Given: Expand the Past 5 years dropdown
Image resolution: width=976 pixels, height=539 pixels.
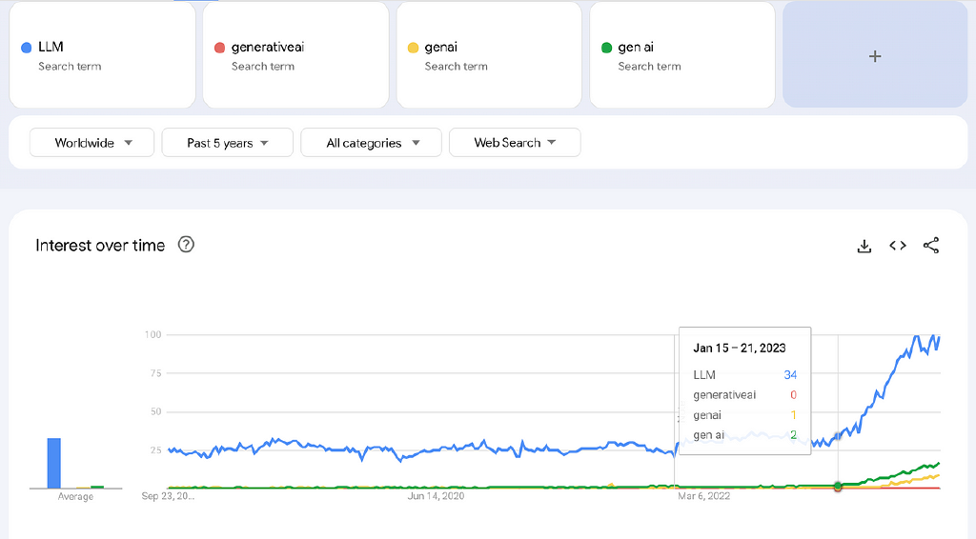Looking at the screenshot, I should click(227, 143).
